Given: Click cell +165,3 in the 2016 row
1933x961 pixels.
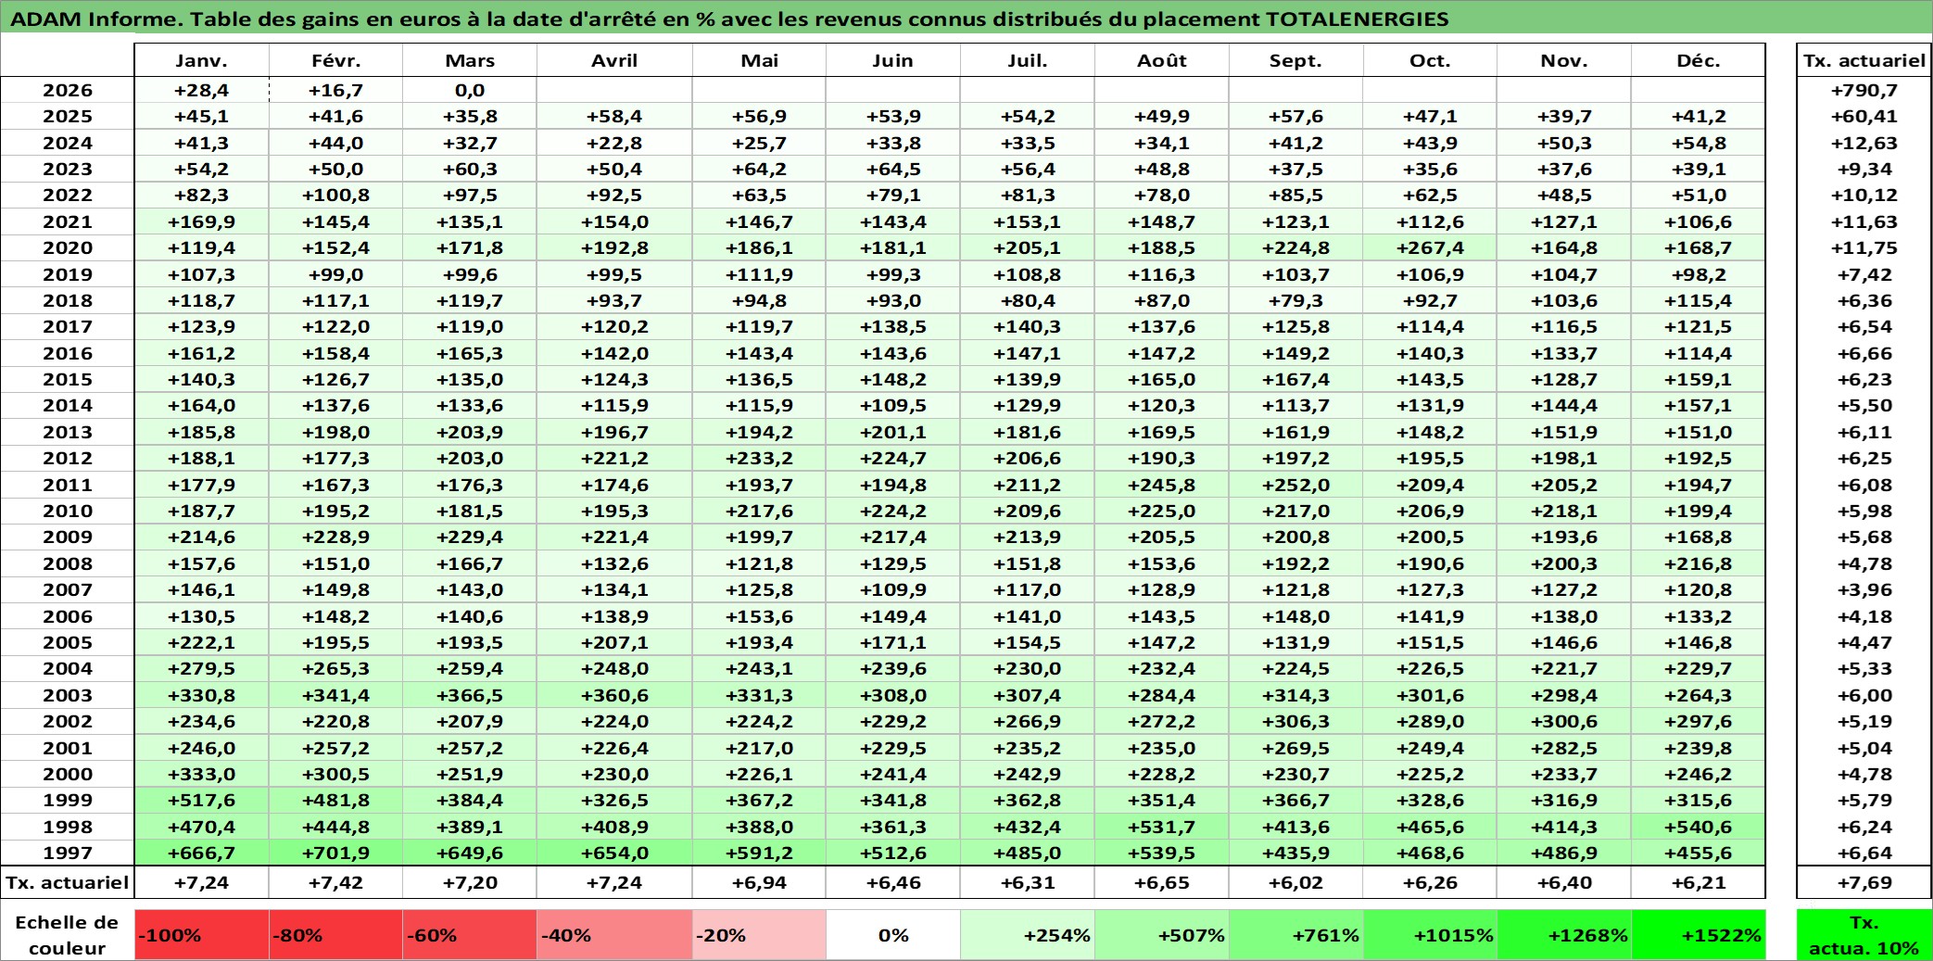Looking at the screenshot, I should click(470, 353).
